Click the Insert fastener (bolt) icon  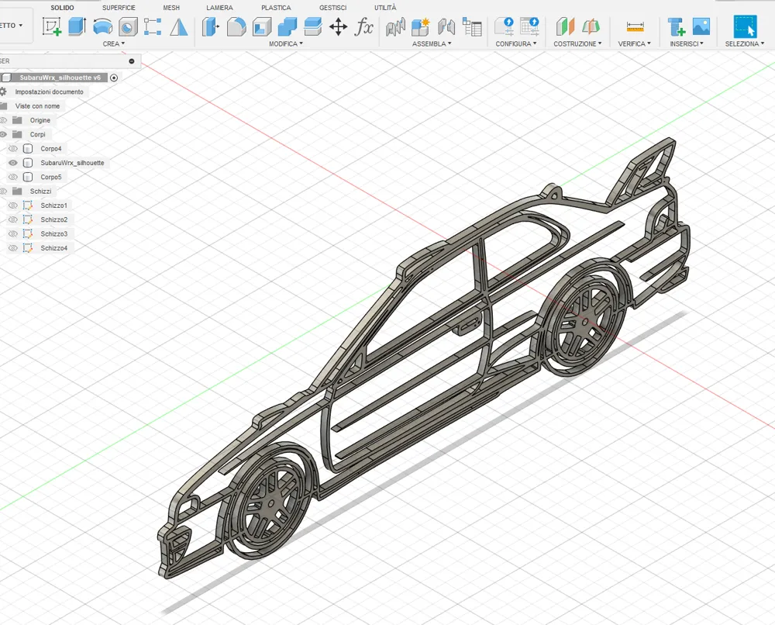pos(676,26)
